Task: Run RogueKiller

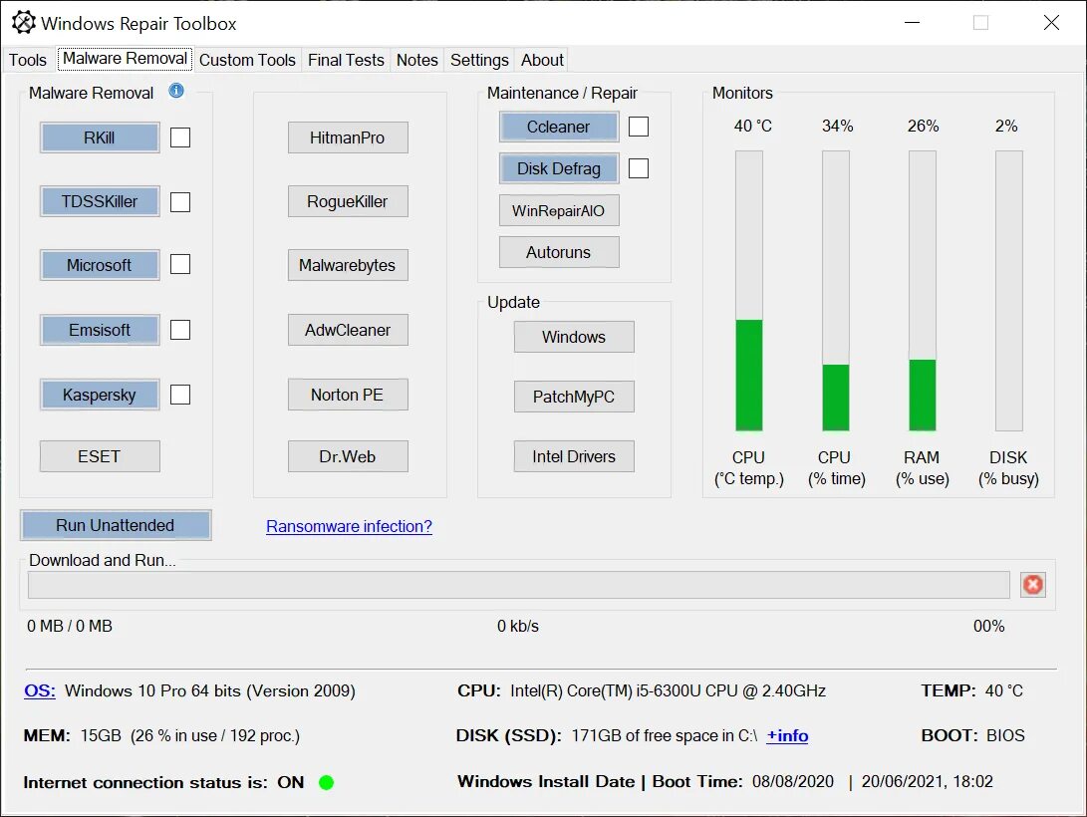Action: coord(348,201)
